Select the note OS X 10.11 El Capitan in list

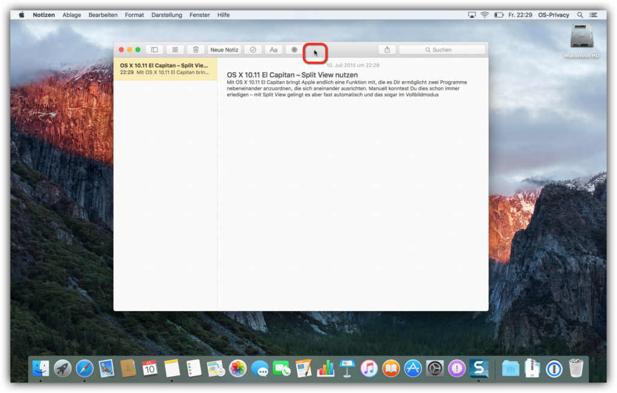click(165, 69)
